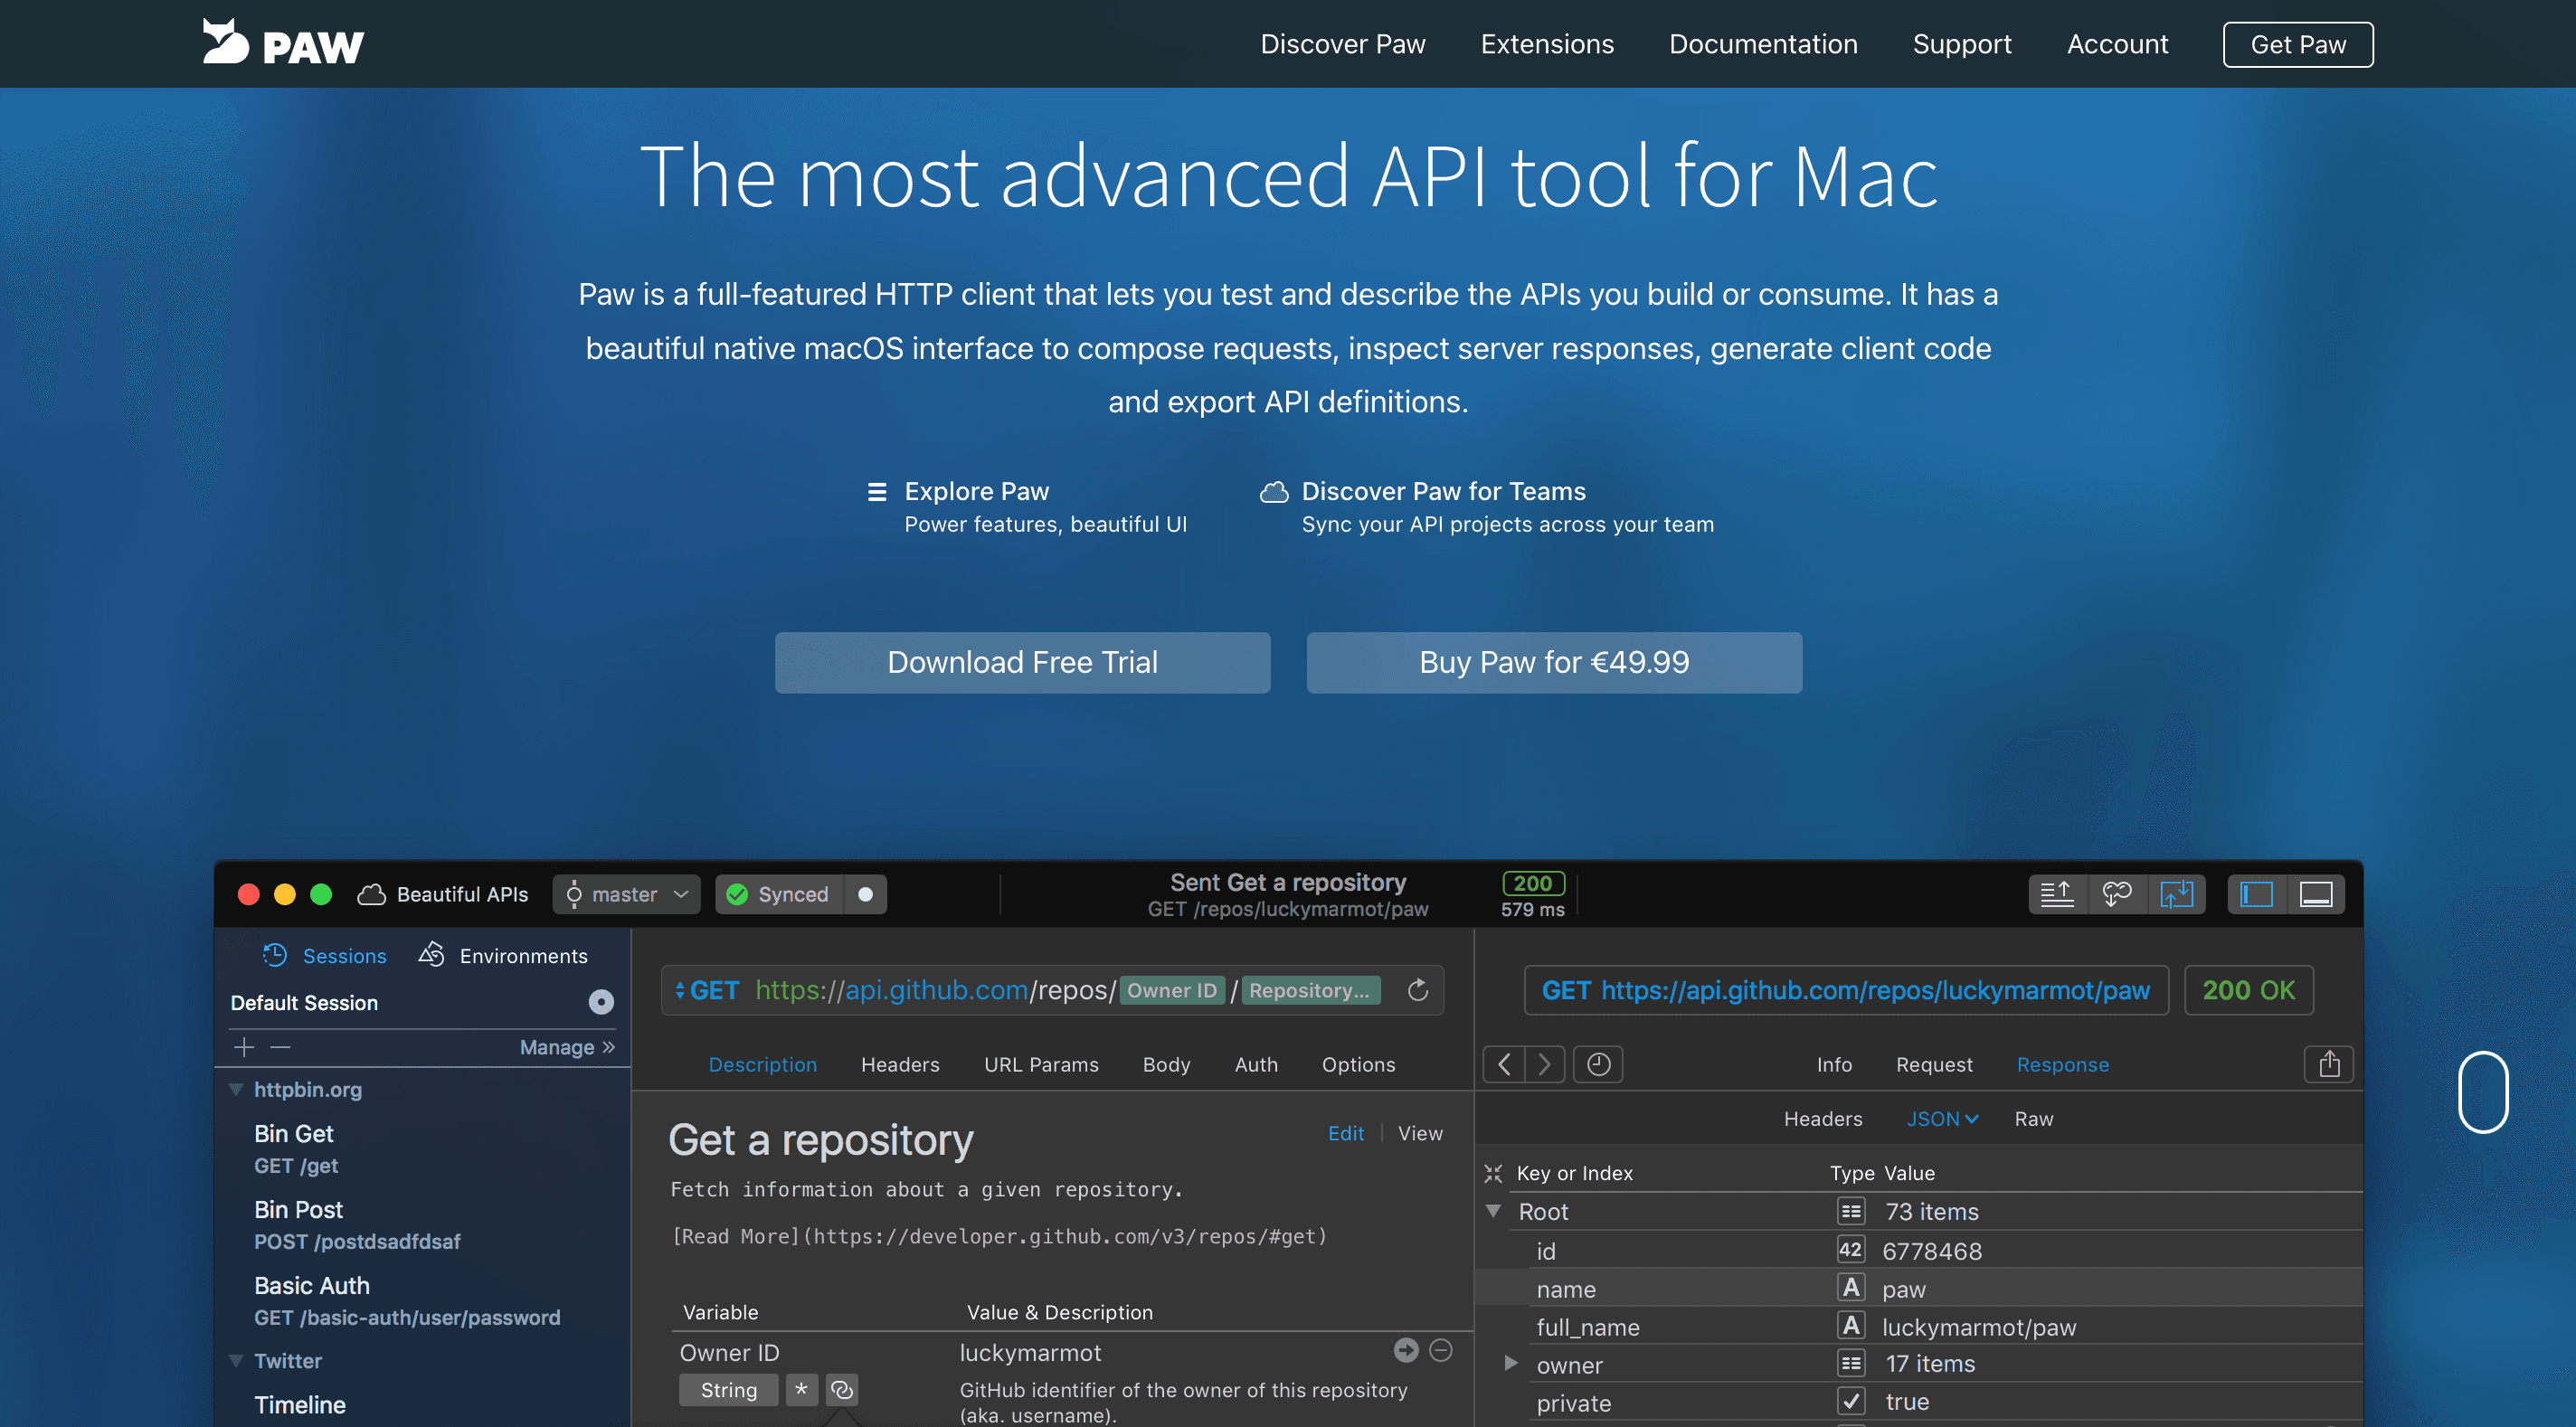Switch to the Request tab

tap(1934, 1064)
